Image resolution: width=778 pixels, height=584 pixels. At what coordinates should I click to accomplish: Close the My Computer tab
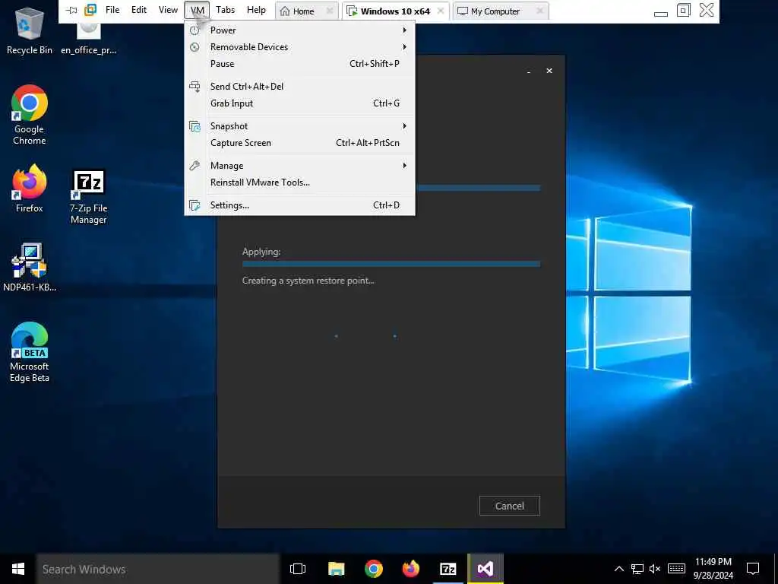[540, 11]
